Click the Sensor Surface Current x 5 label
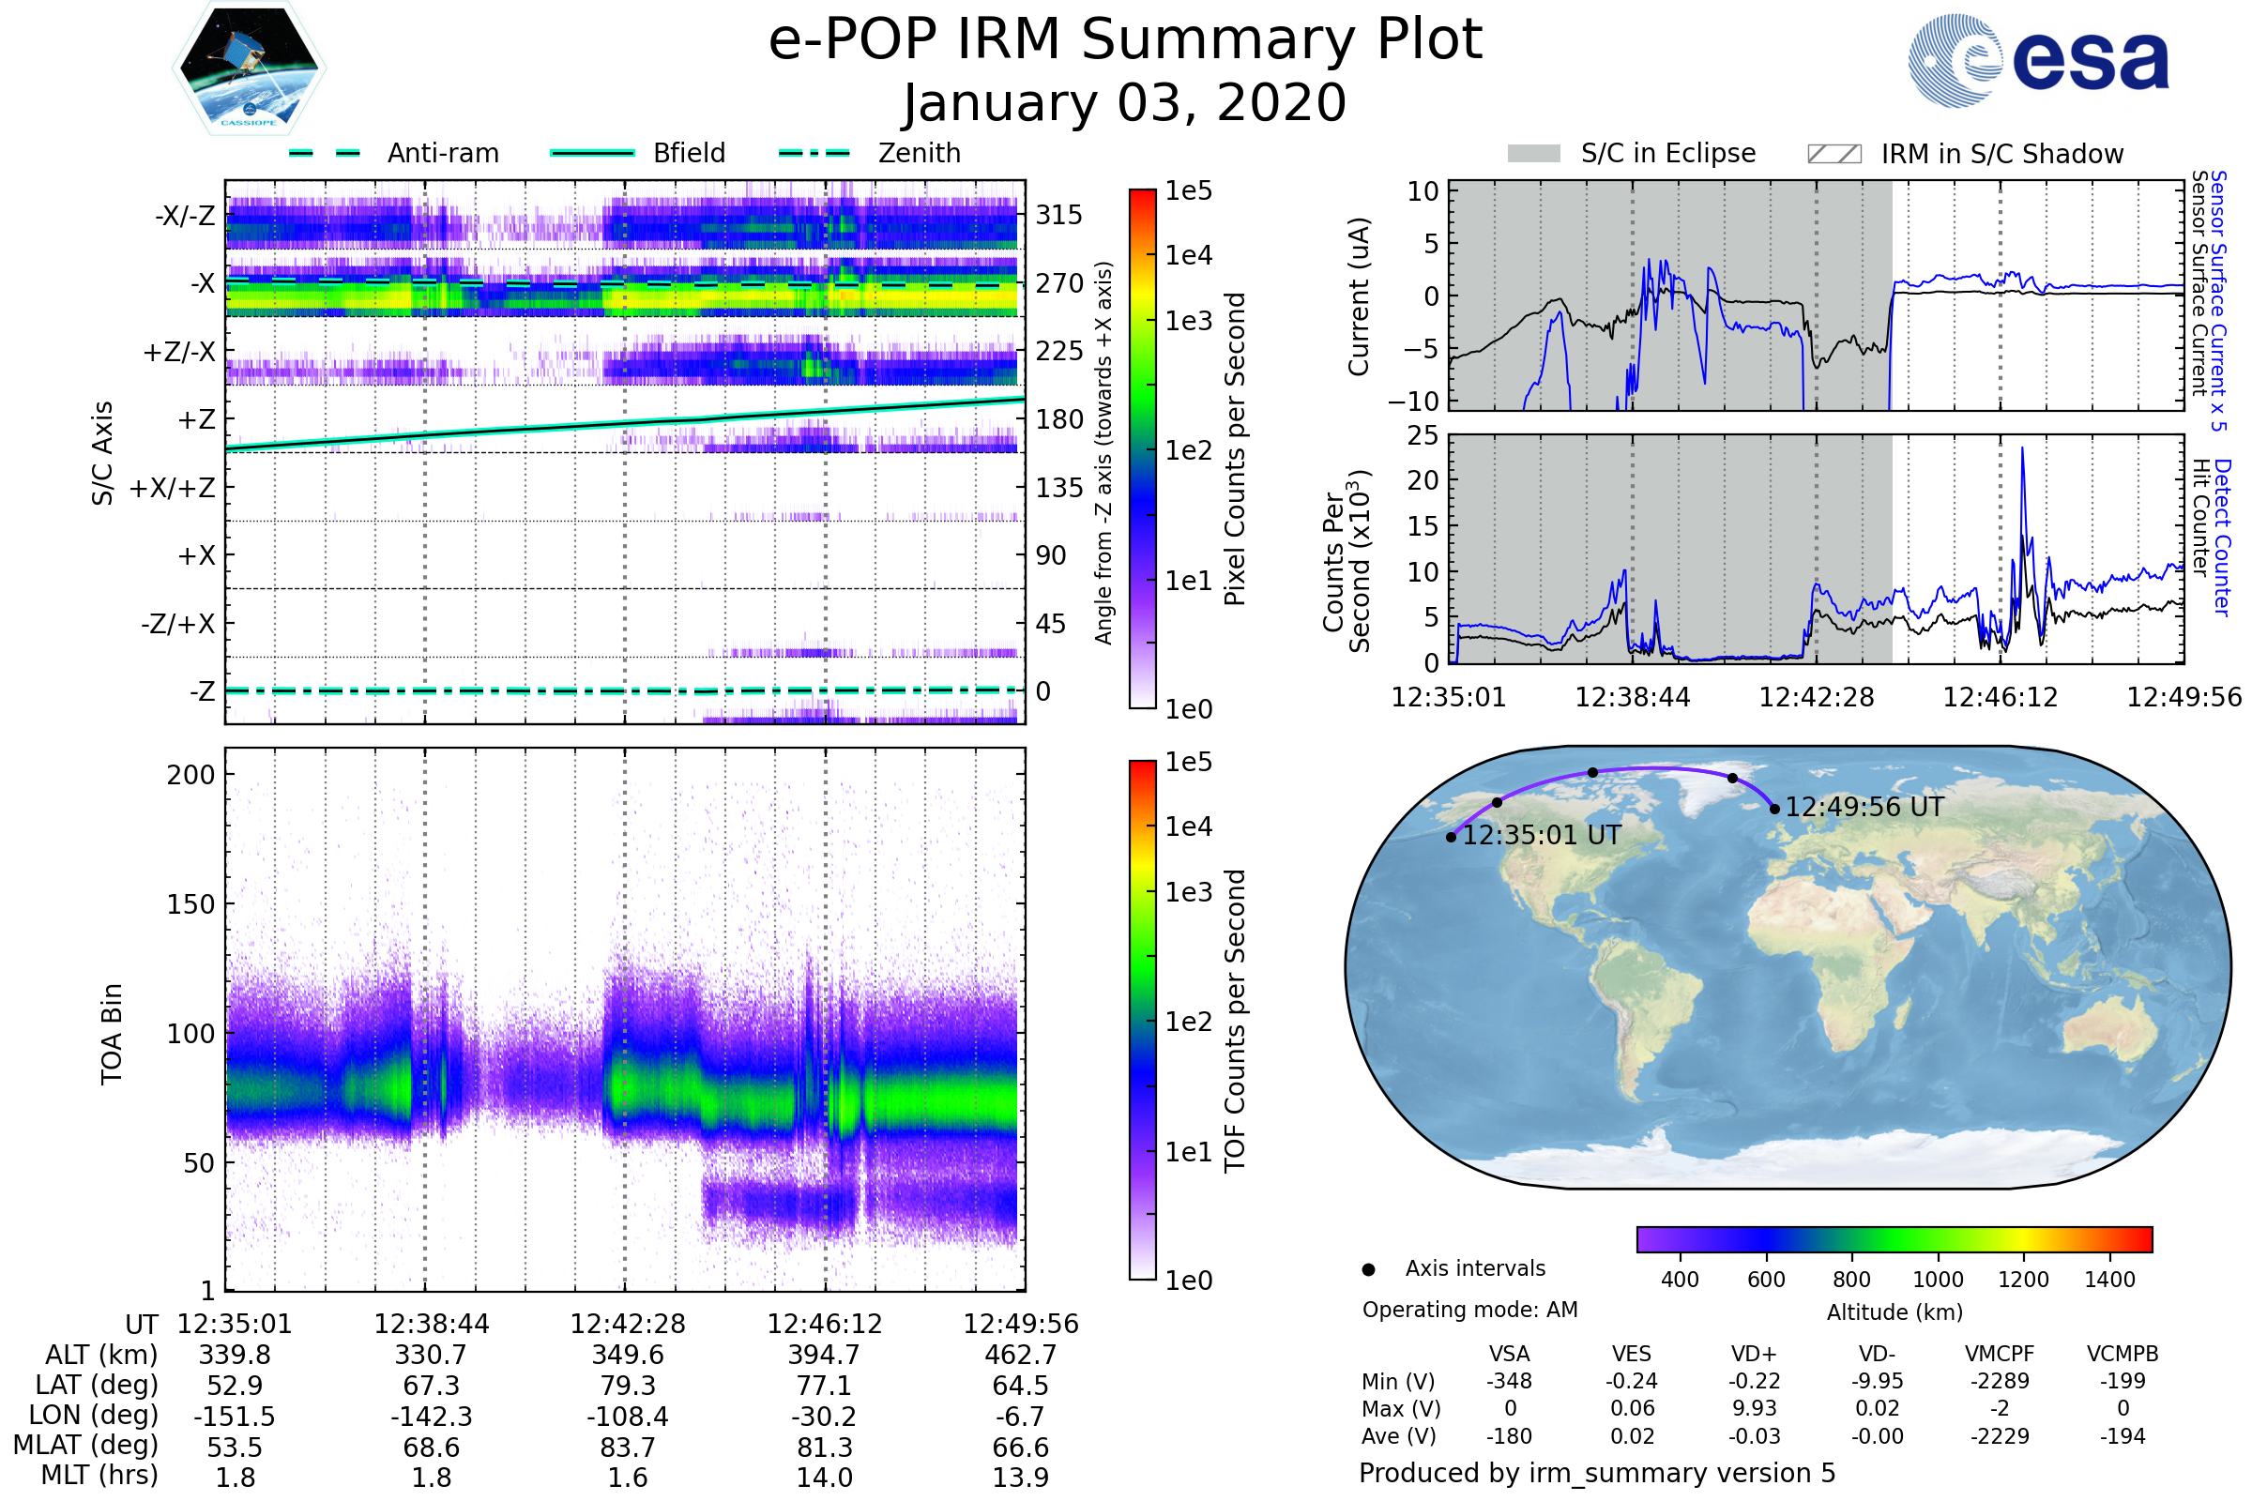 (2218, 300)
